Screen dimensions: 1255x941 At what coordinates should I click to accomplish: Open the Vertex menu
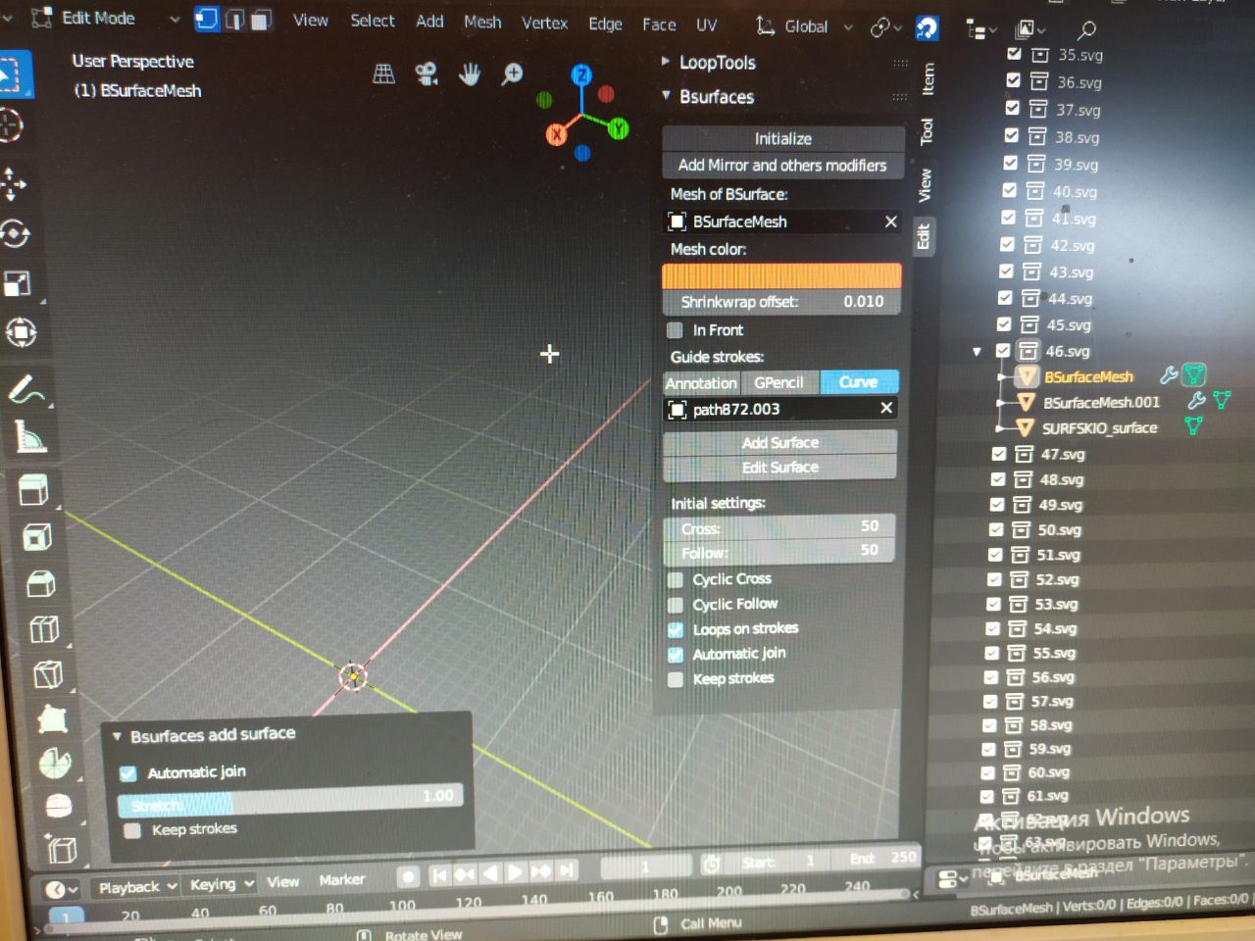coord(544,23)
